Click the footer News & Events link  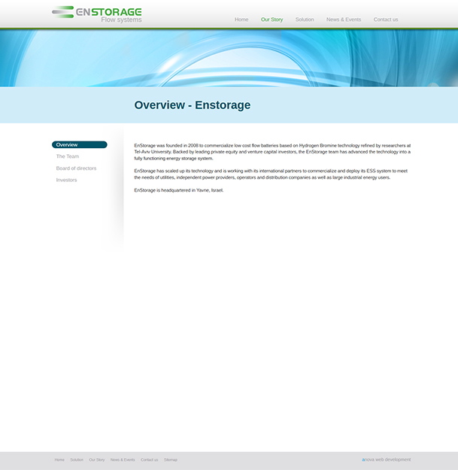click(x=123, y=459)
